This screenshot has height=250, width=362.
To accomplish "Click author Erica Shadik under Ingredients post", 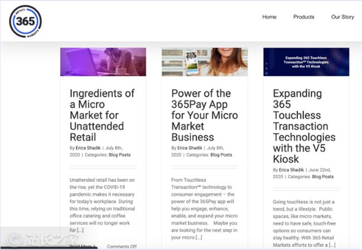I will (88, 148).
